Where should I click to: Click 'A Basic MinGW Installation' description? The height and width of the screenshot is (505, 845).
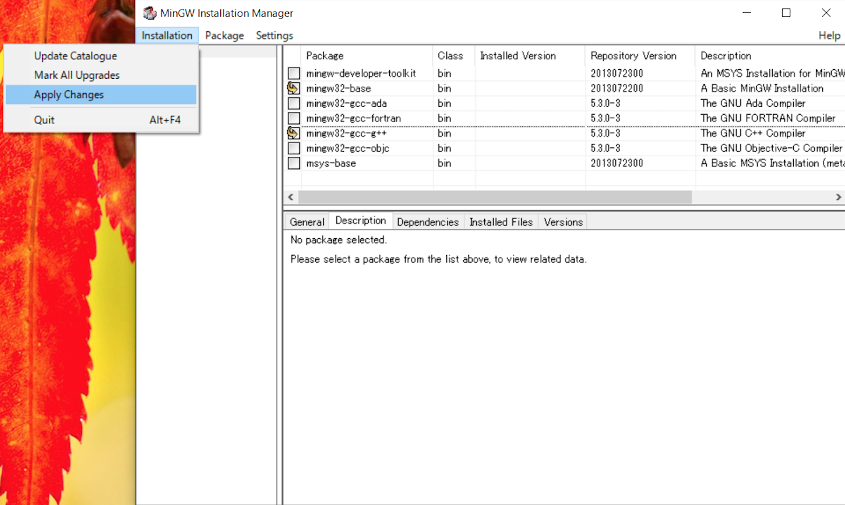click(x=762, y=88)
